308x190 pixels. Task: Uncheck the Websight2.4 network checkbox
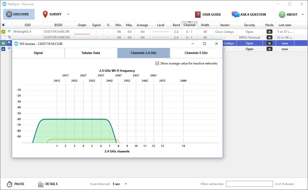click(3, 32)
